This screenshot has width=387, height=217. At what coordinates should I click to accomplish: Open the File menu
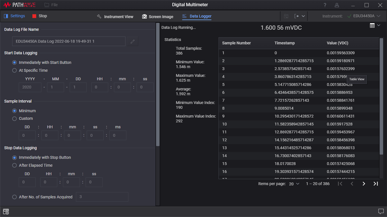(51, 5)
